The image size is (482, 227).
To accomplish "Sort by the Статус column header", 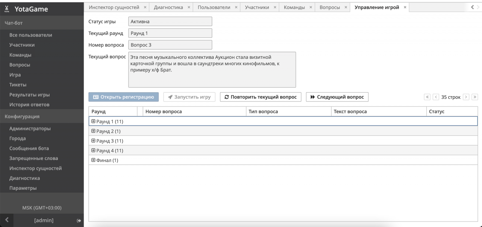I will tap(452, 111).
